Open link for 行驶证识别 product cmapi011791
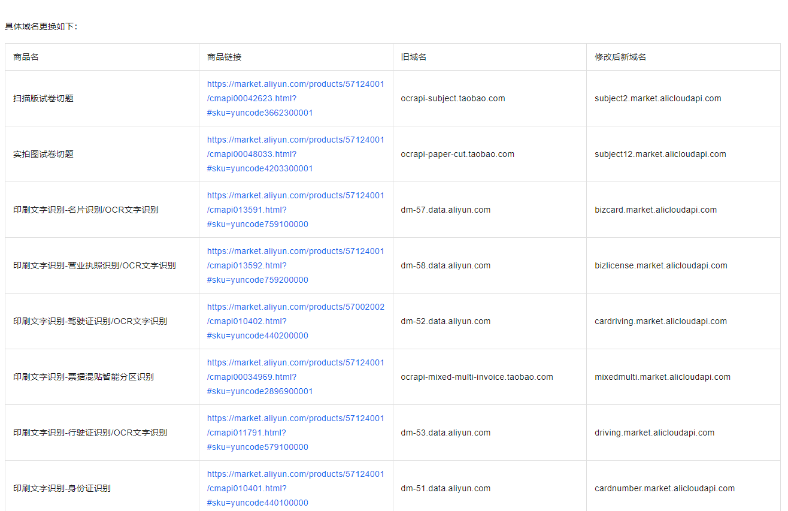Viewport: 788px width, 511px height. tap(296, 433)
